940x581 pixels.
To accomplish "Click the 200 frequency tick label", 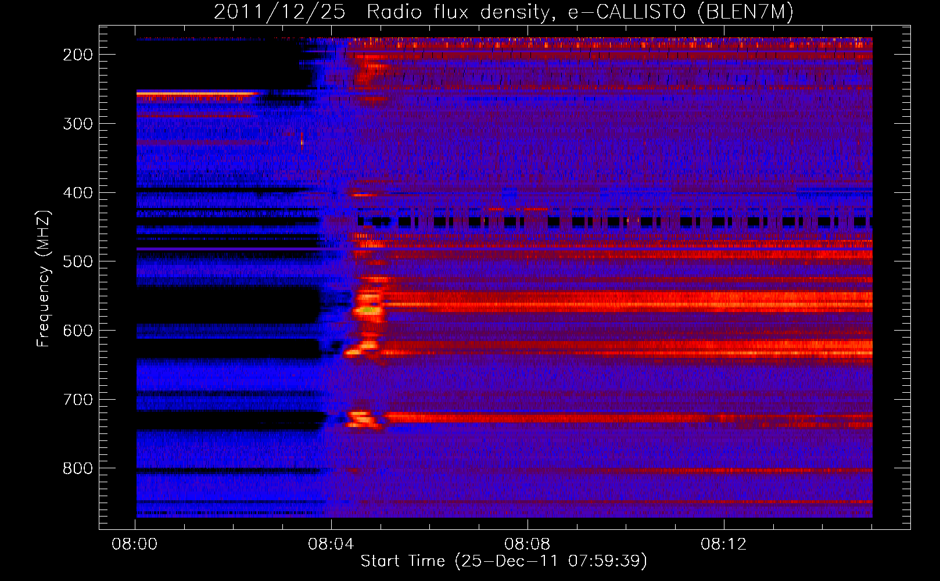I will (x=78, y=55).
